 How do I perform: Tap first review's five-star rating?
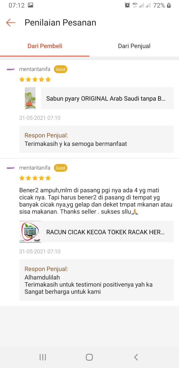35,79
